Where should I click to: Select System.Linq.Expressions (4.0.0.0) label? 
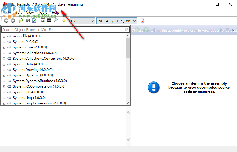click(39, 103)
